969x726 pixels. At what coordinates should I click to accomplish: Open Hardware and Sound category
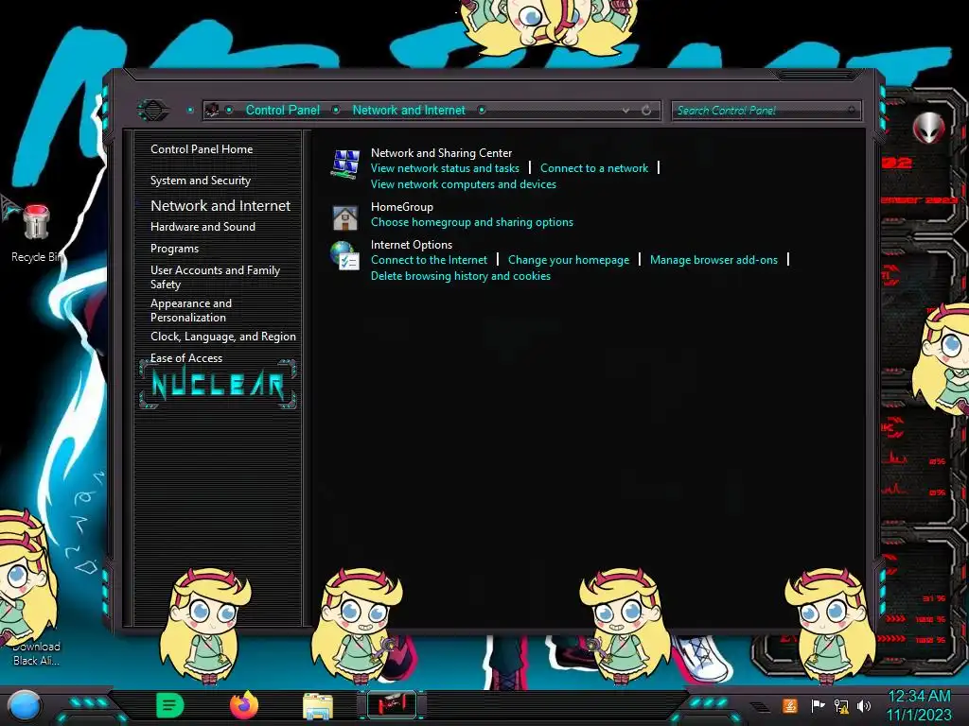[x=203, y=227]
